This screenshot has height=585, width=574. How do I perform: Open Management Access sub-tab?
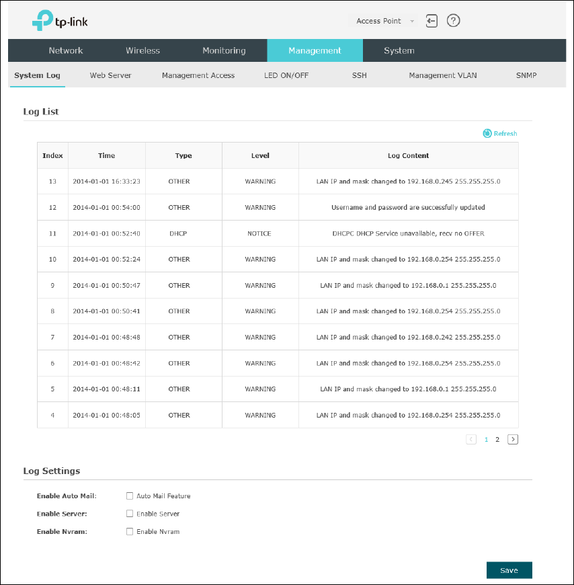coord(198,75)
